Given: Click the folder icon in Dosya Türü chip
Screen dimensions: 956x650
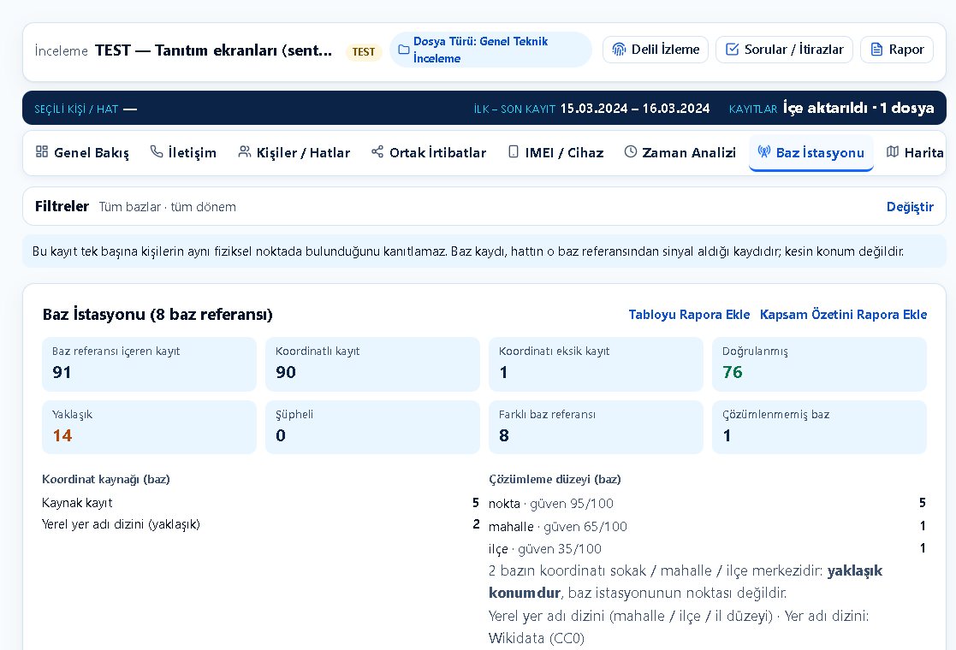Looking at the screenshot, I should (404, 50).
